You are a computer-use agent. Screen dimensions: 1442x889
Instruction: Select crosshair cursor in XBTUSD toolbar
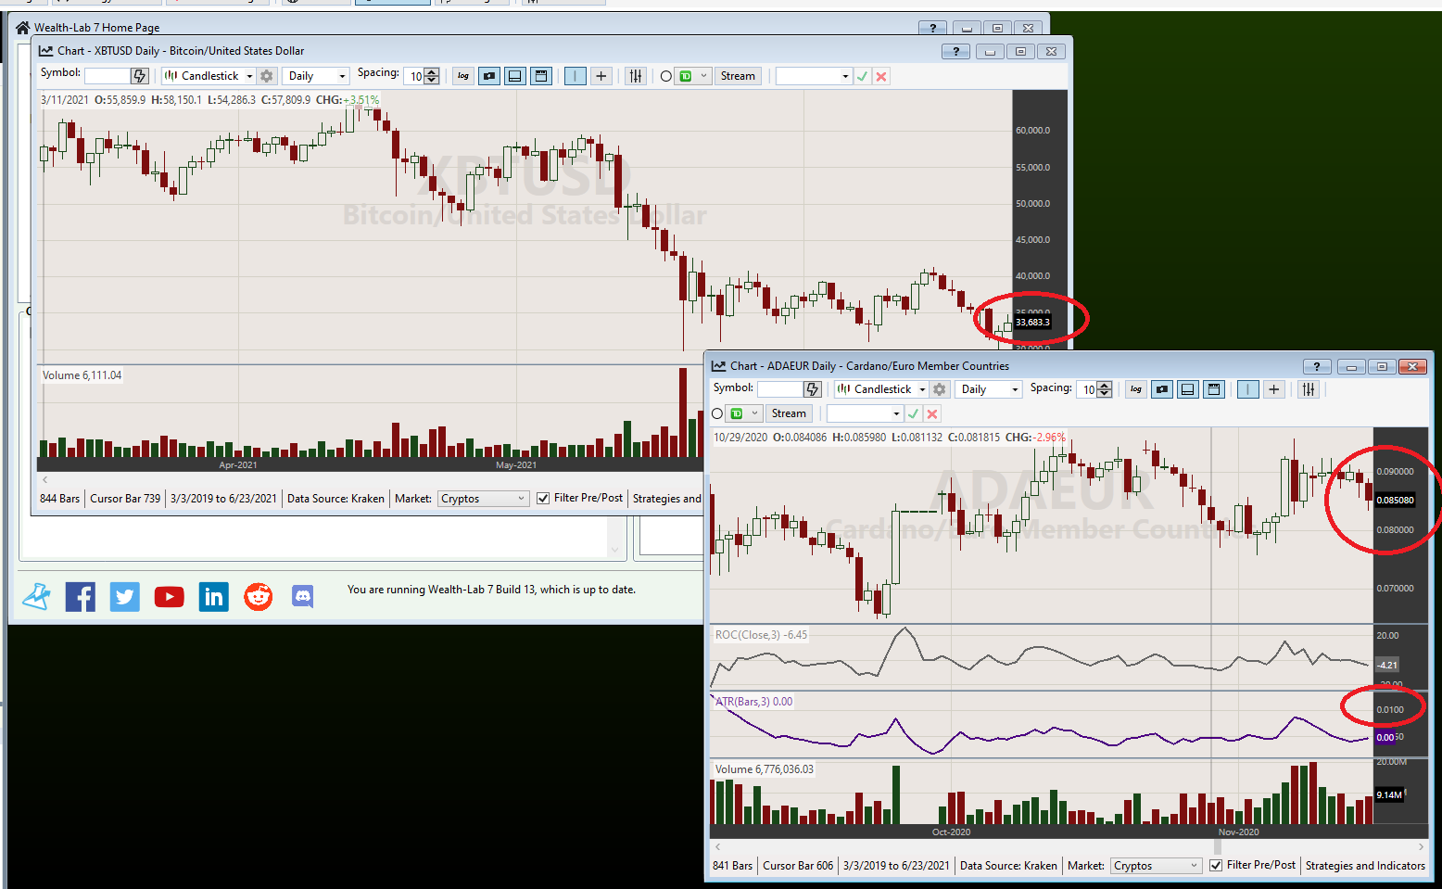601,76
